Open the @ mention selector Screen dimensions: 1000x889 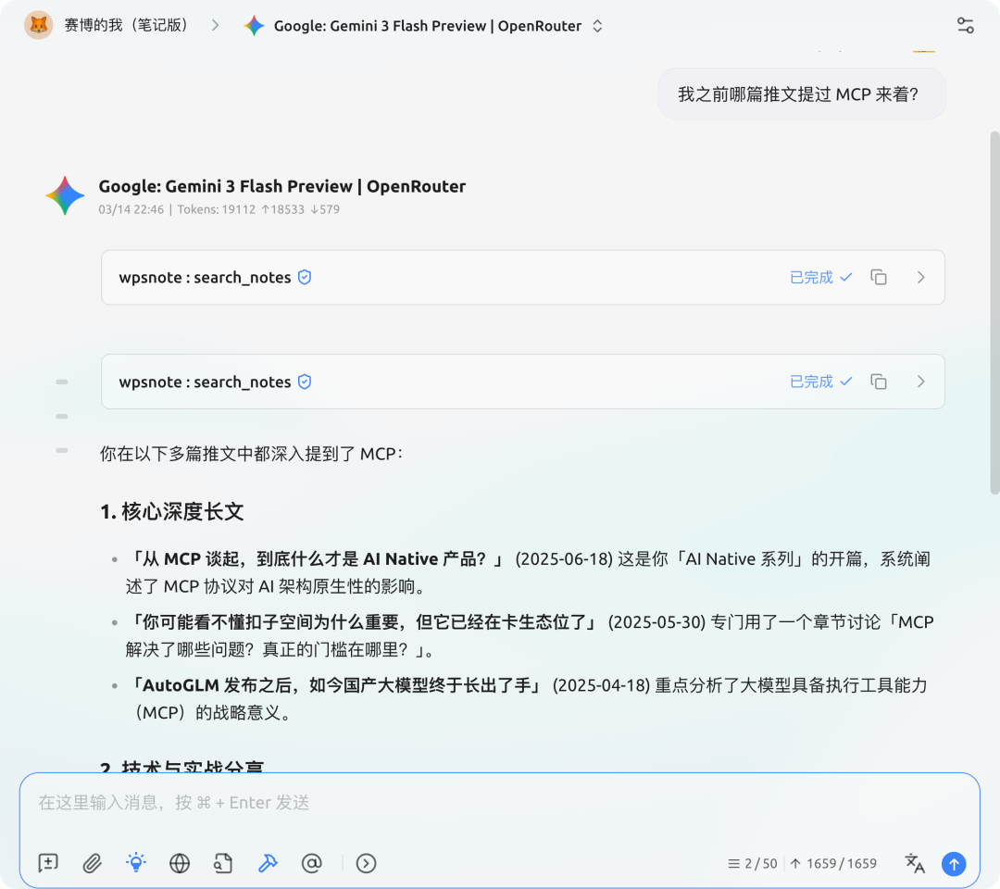point(312,863)
